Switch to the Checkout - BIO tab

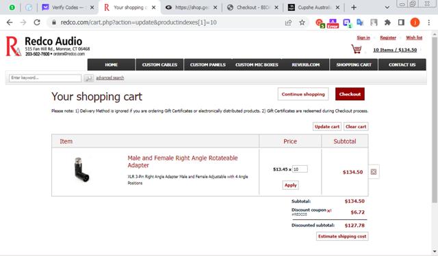tap(253, 8)
